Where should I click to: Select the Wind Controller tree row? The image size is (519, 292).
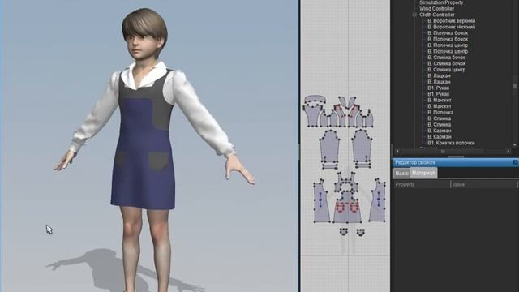click(436, 9)
